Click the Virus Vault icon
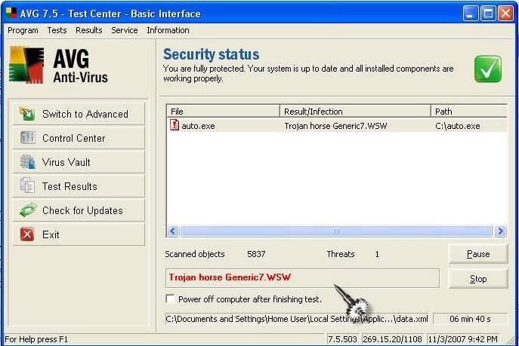Screen dimensions: 519x346 click(27, 162)
